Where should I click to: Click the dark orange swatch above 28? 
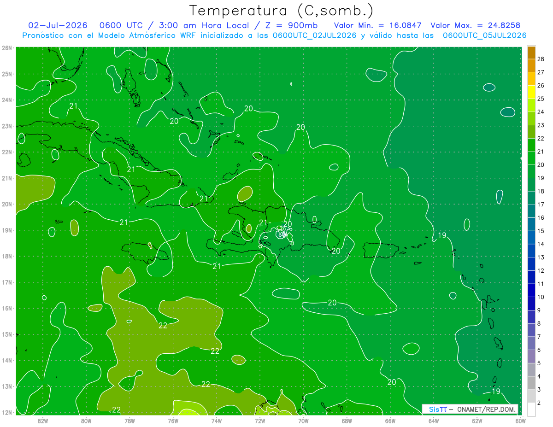click(x=531, y=53)
